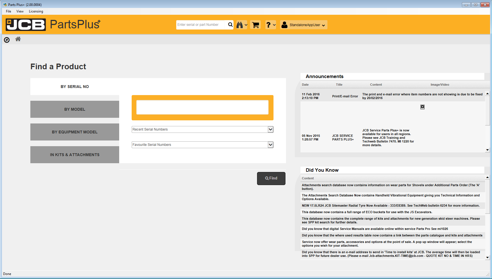The width and height of the screenshot is (492, 279).
Task: Open the View menu
Action: tap(20, 11)
